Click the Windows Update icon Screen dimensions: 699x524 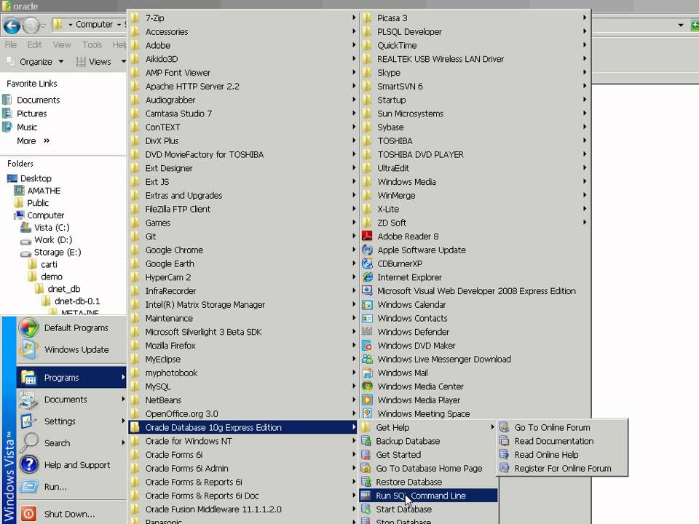point(28,350)
